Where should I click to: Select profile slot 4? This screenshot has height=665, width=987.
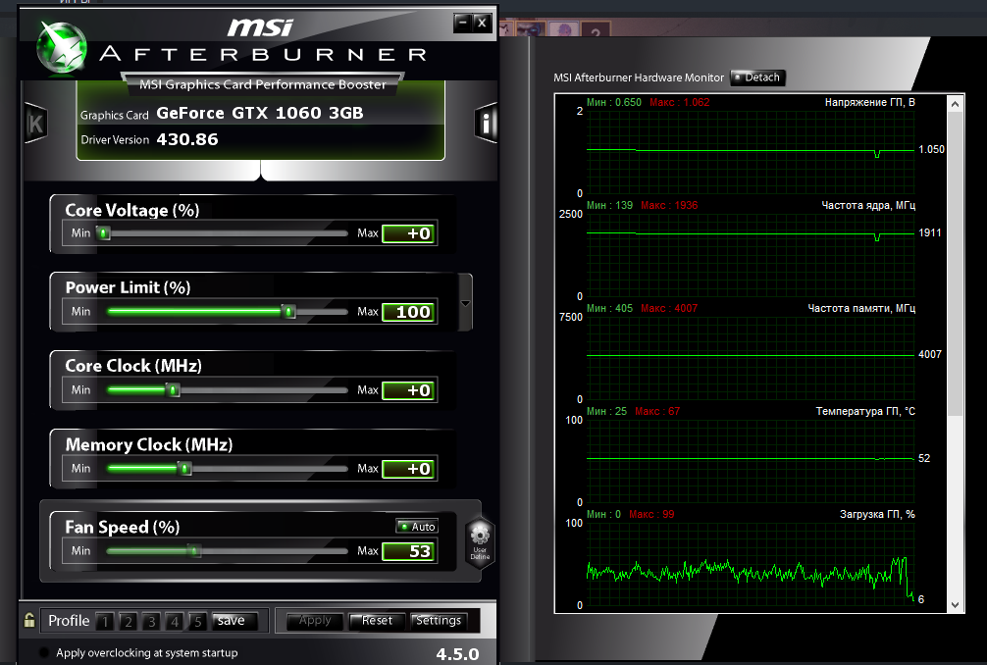point(175,622)
